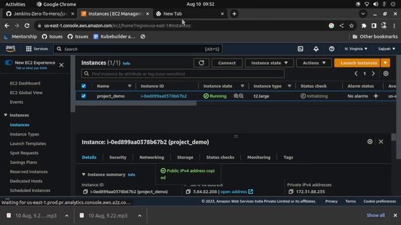Click the find instance filter field
Screen dimensions: 401x225
pos(183,74)
